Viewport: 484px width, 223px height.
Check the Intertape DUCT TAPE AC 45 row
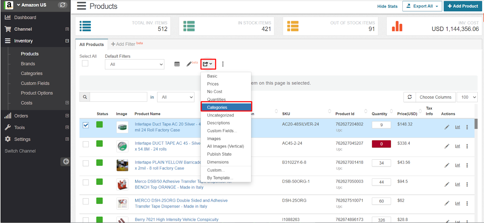86,144
